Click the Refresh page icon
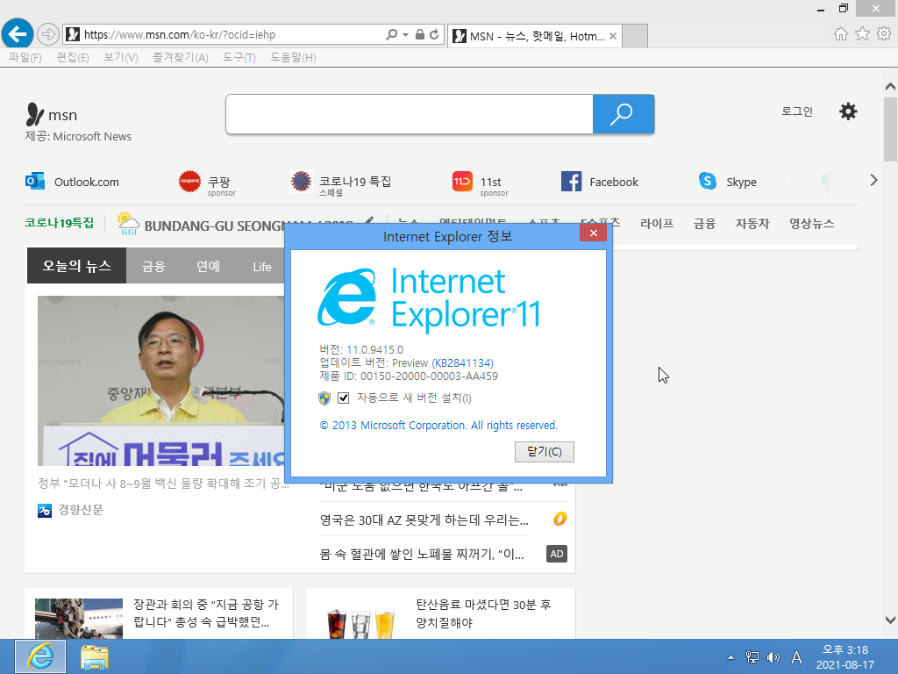898x674 pixels. pyautogui.click(x=434, y=34)
